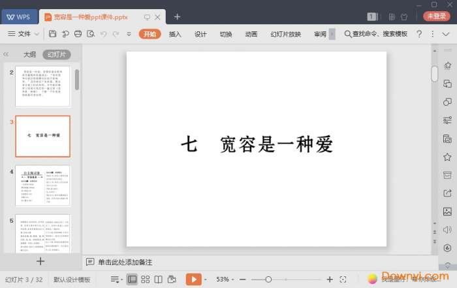Click the Save icon in toolbar
This screenshot has height=288, width=457.
[52, 34]
